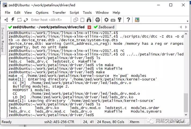Click the Xterm status entry
Image resolution: width=191 pixels, height=129 pixels.
coord(134,122)
